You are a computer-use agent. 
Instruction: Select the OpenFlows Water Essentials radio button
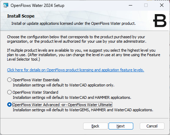[x=9, y=80]
